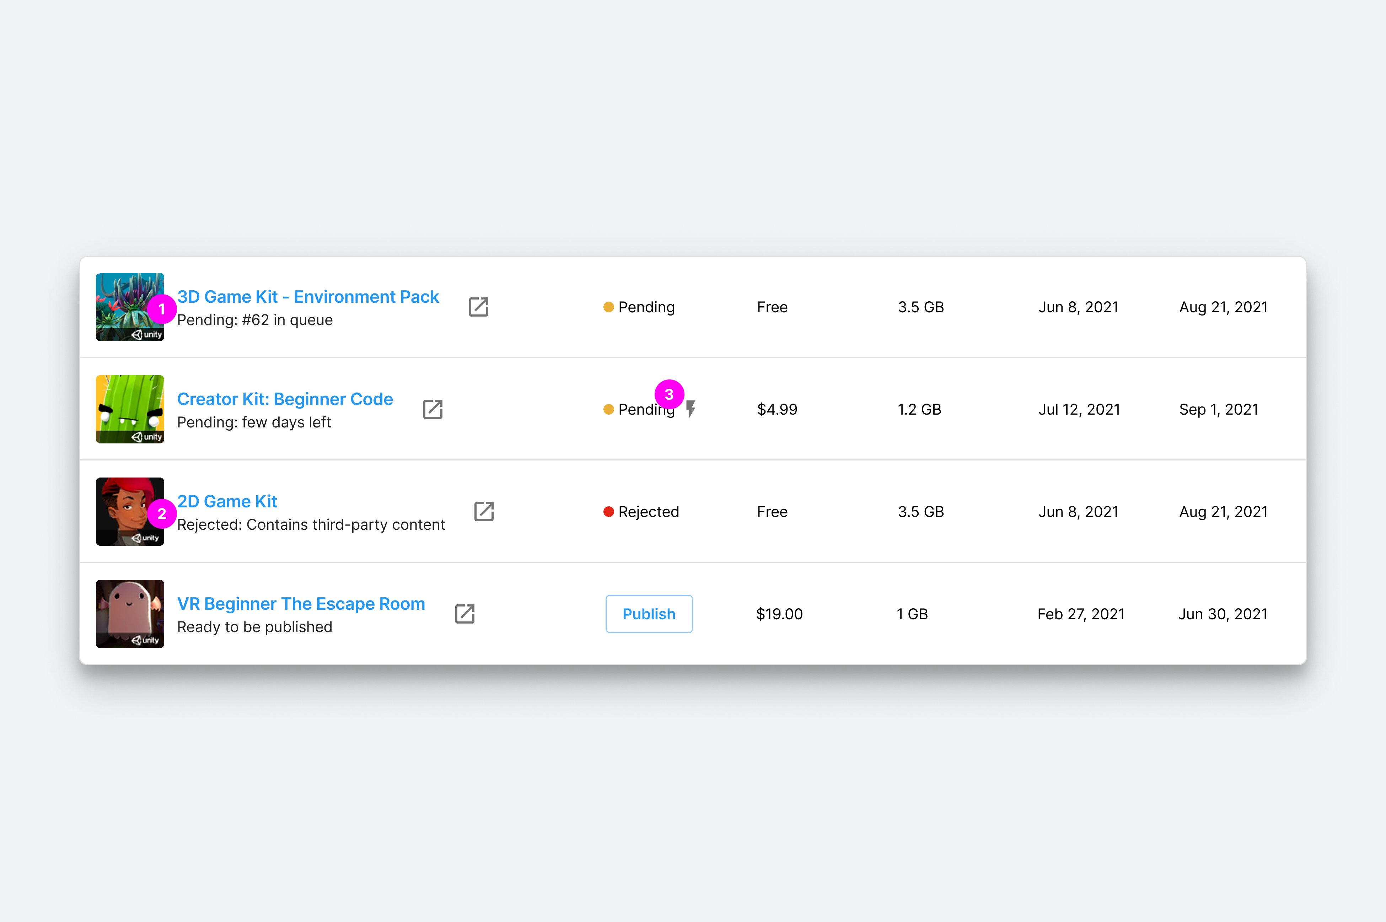Click 'Rejected: Contains third-party content' text
The image size is (1386, 922).
[311, 524]
